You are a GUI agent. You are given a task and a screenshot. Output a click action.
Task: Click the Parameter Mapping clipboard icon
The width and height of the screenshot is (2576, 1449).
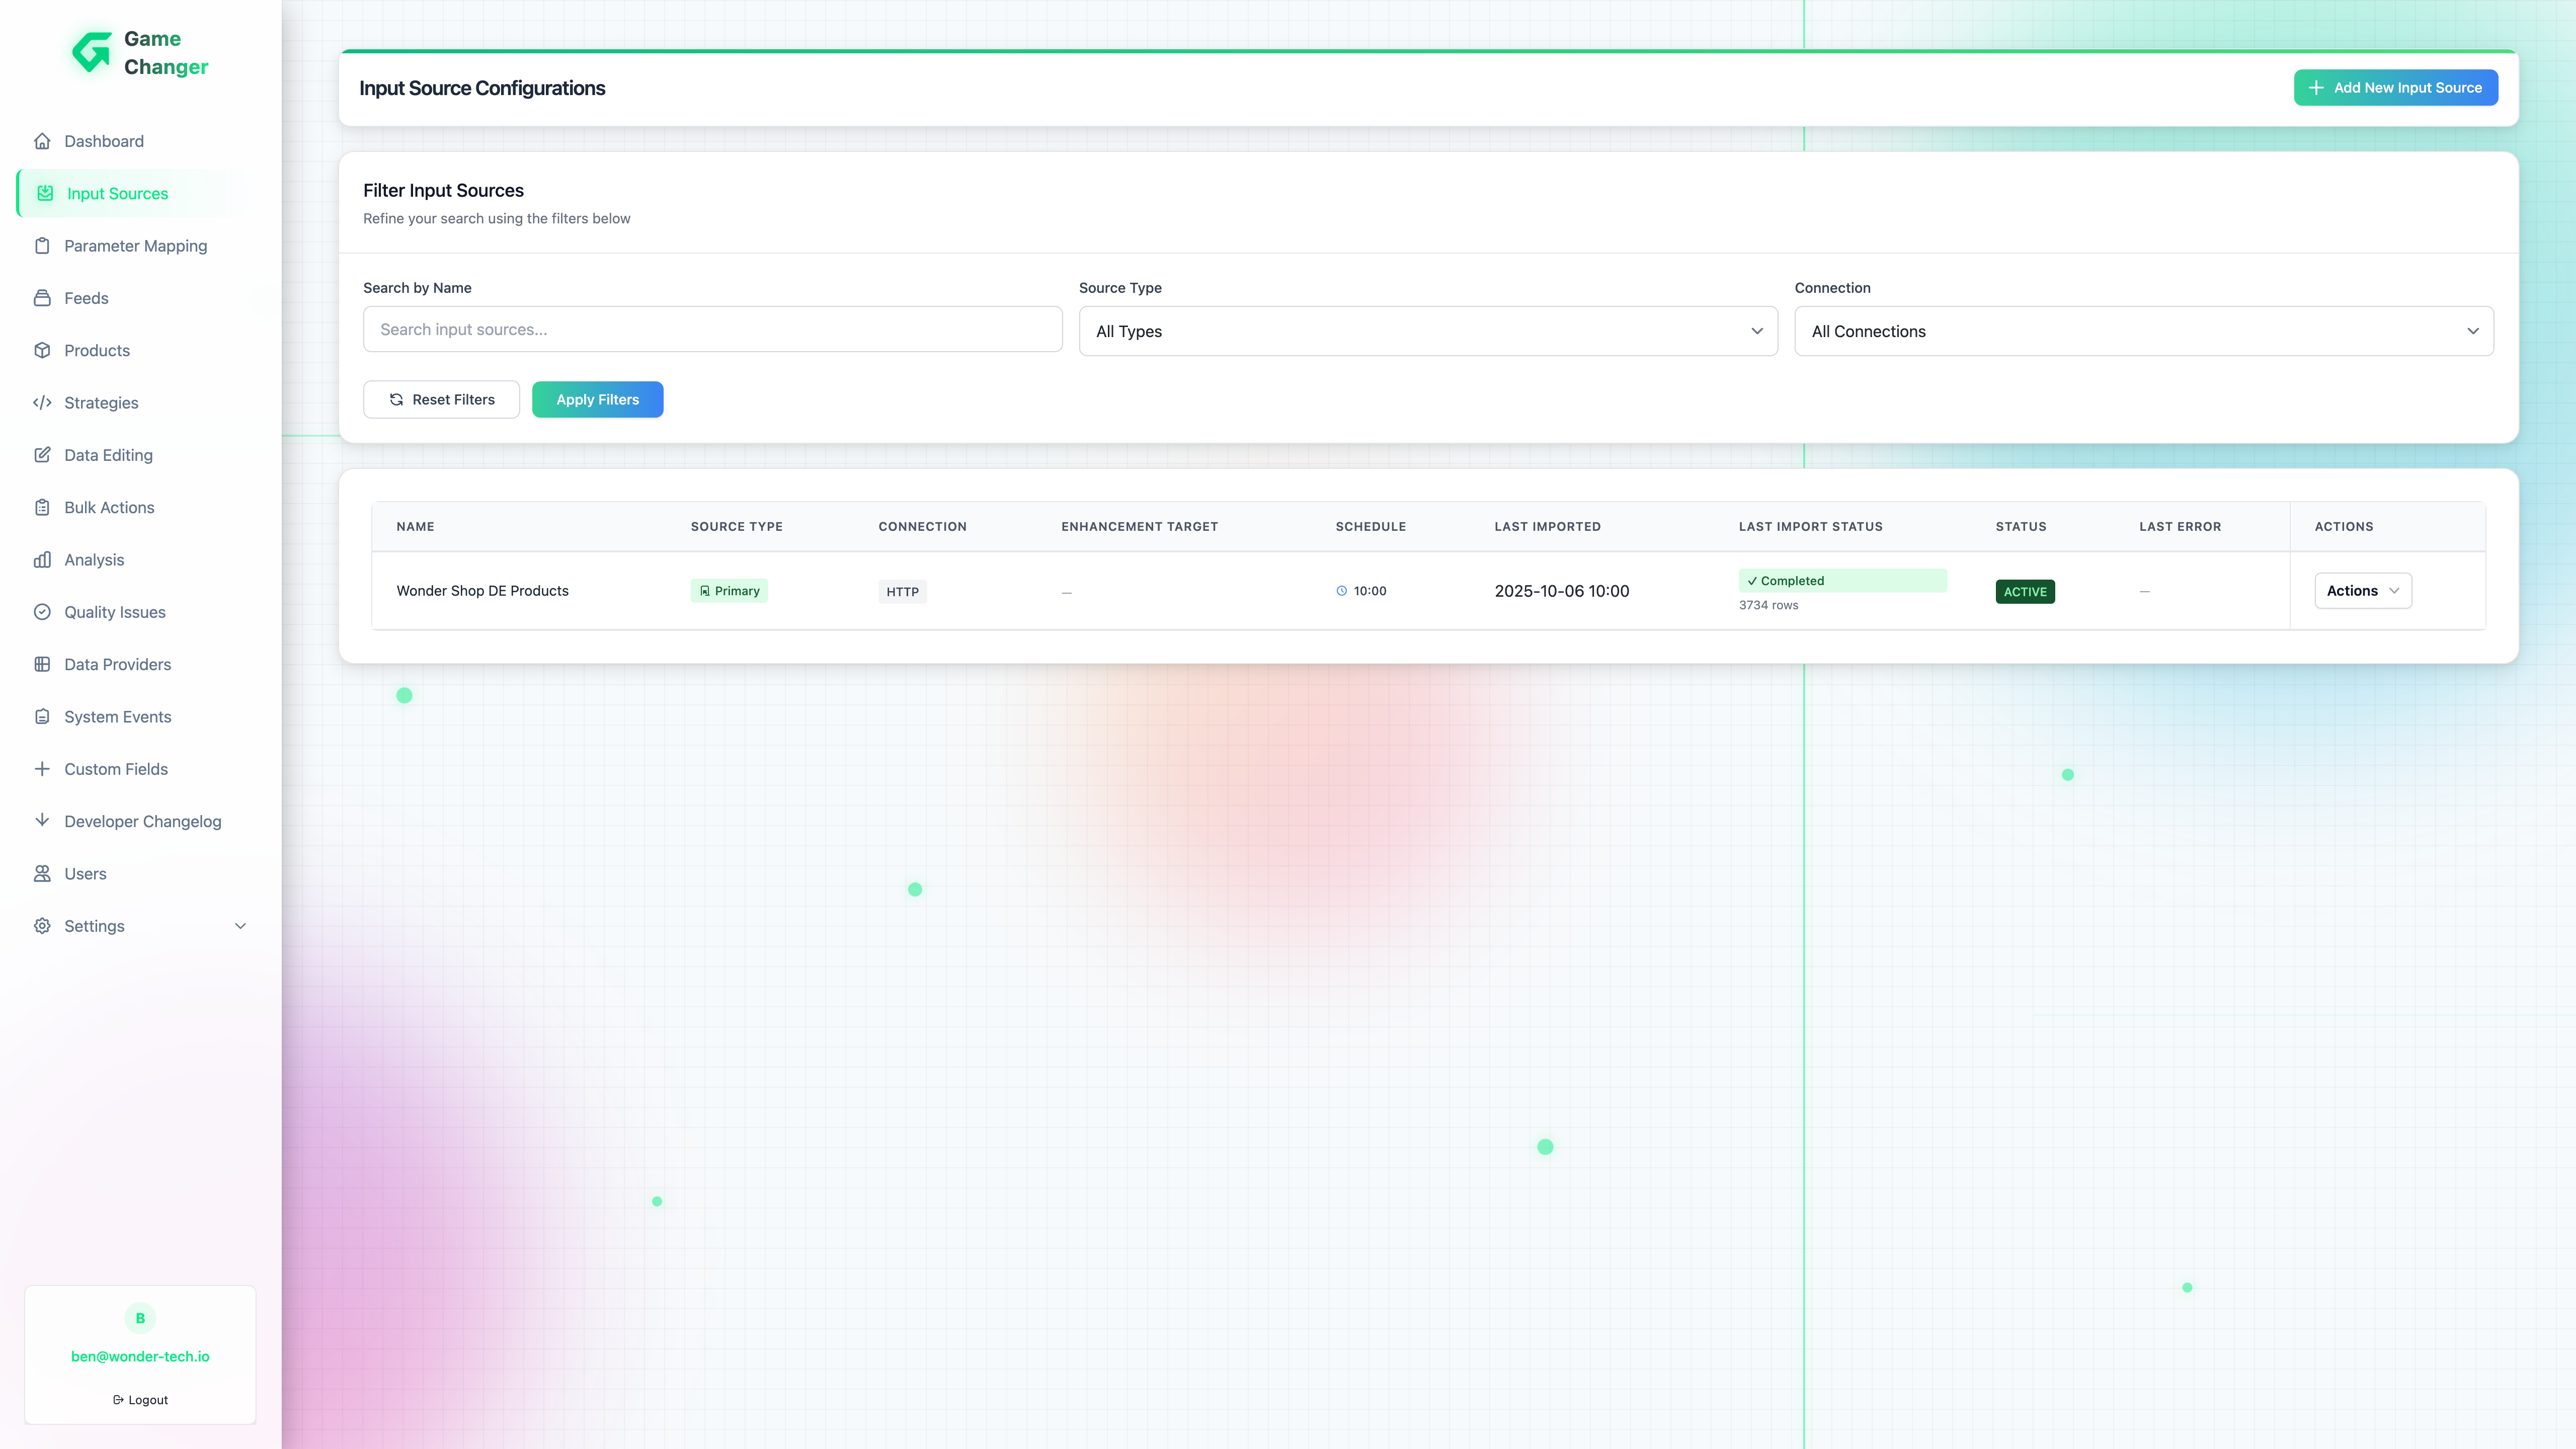[x=42, y=246]
